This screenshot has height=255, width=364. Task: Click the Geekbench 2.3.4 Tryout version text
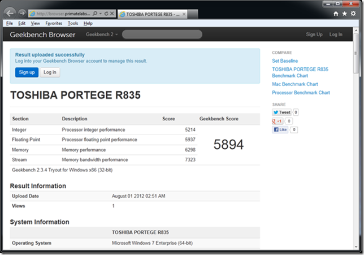pos(62,170)
